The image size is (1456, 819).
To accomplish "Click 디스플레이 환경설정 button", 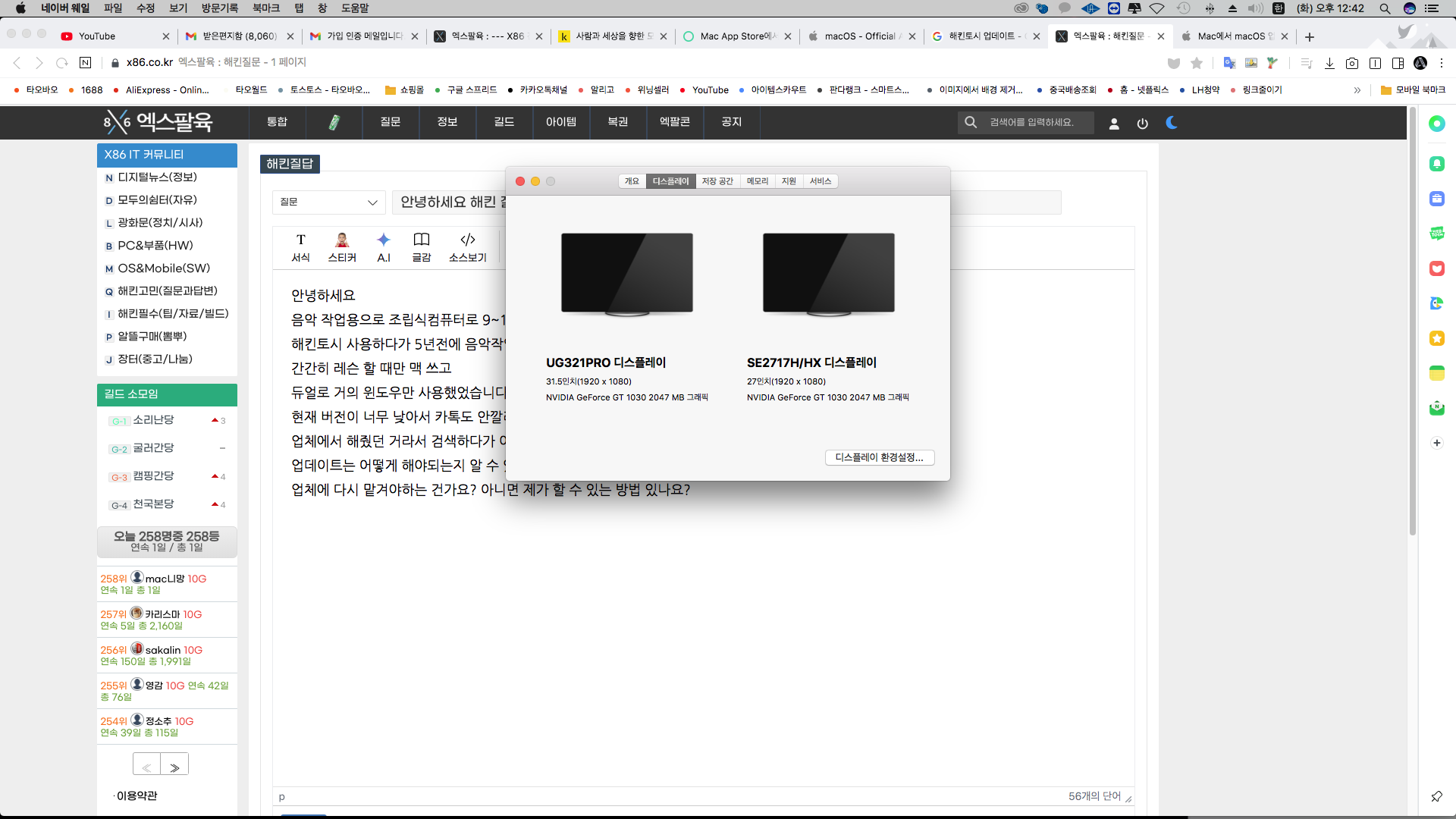I will click(880, 458).
